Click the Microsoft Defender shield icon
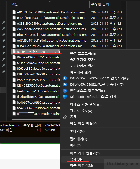Image resolution: width=140 pixels, height=169 pixels. [65, 97]
